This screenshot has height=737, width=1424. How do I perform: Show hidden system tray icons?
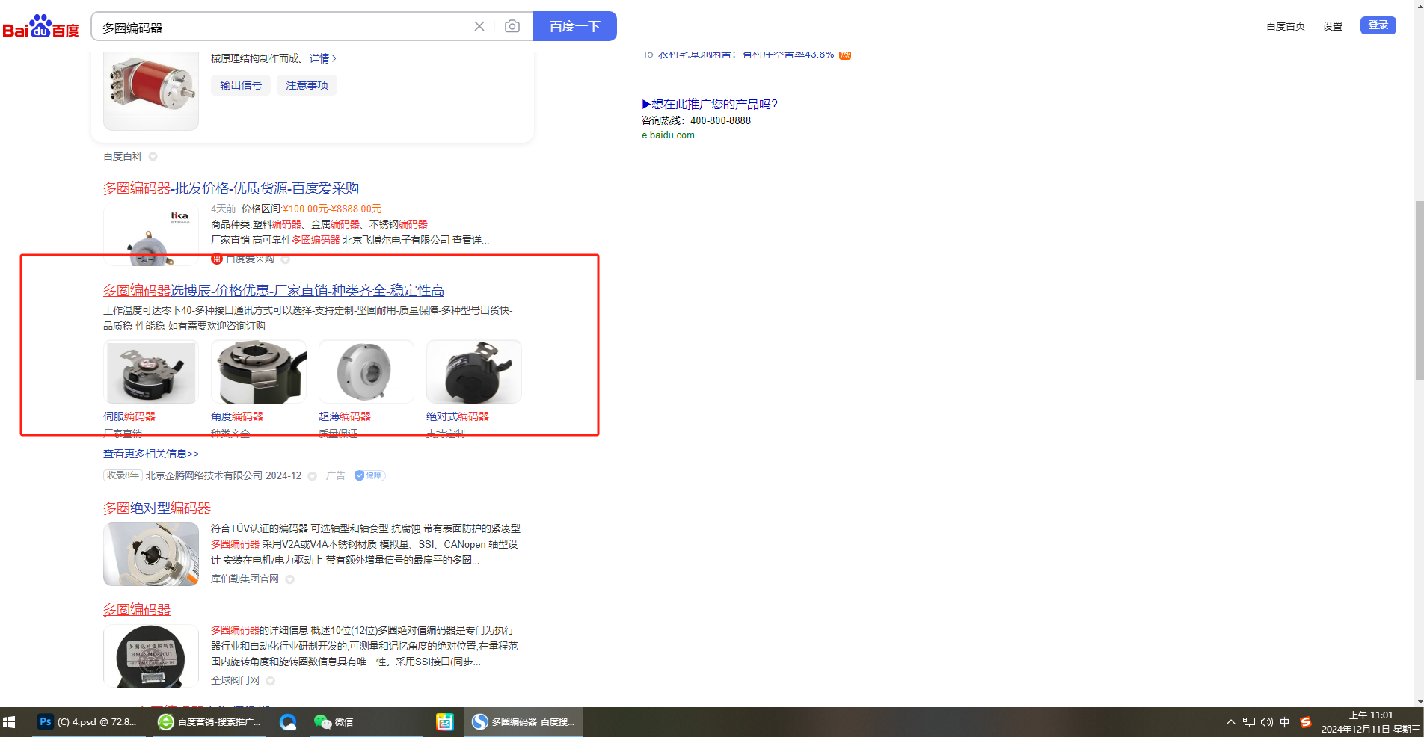1230,722
